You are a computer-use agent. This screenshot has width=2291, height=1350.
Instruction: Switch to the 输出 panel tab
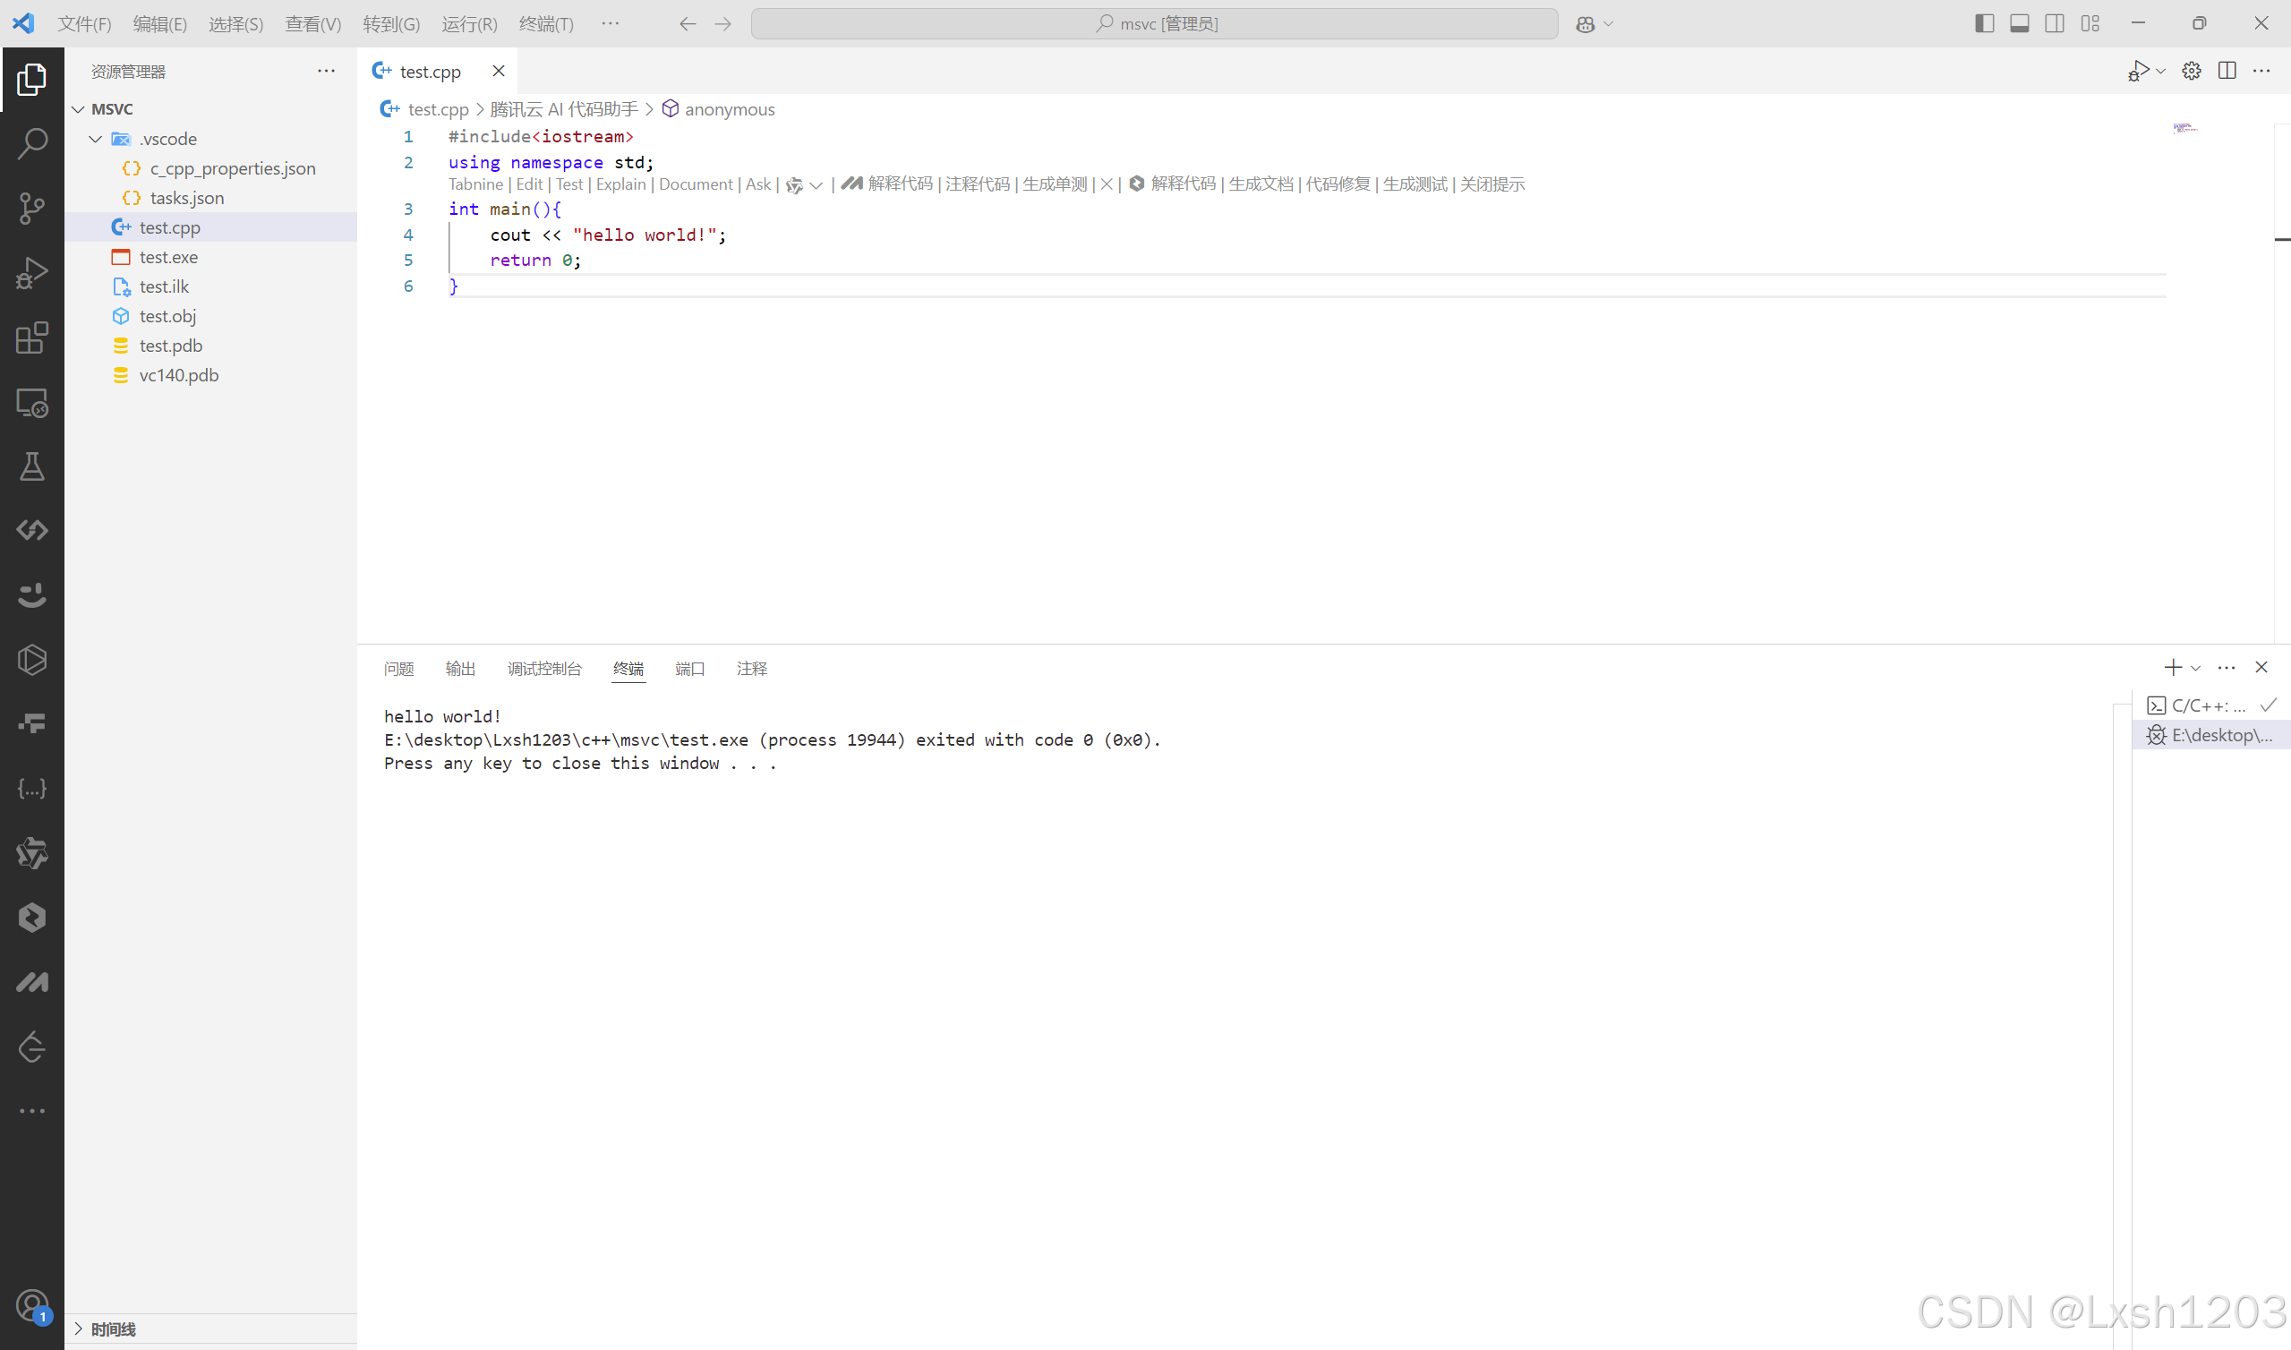click(x=459, y=669)
